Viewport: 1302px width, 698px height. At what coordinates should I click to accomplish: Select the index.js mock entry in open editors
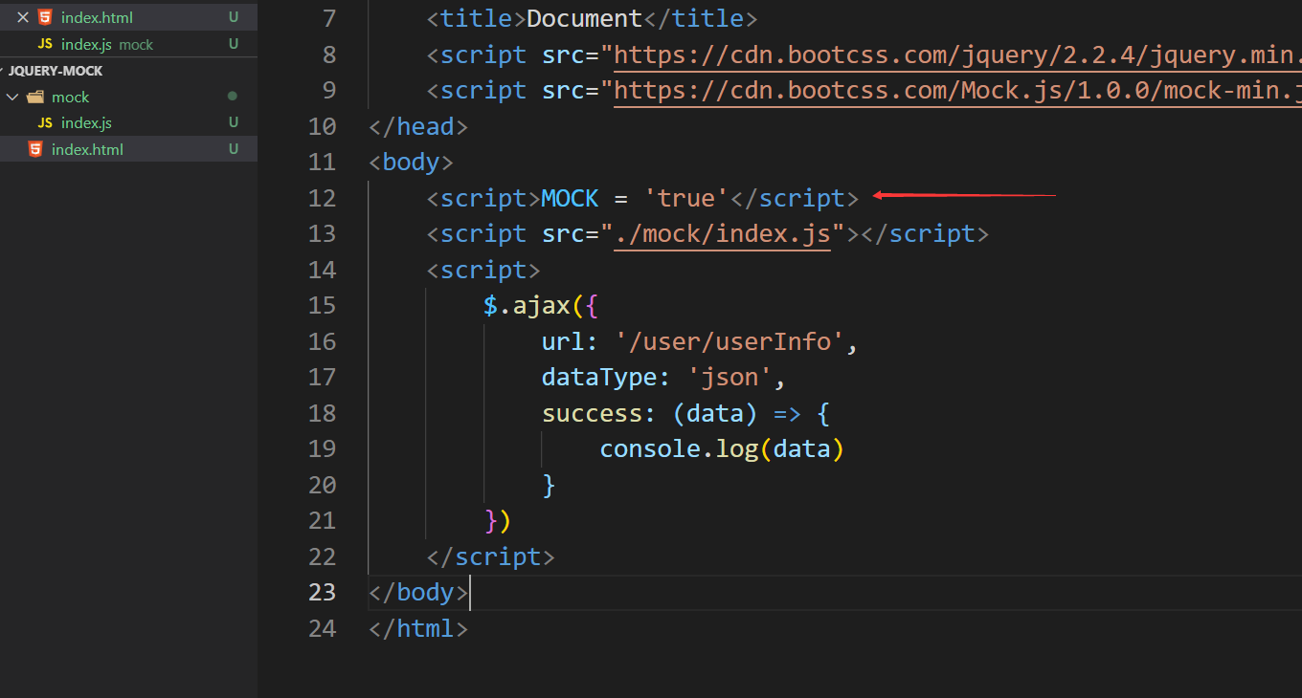pos(128,44)
